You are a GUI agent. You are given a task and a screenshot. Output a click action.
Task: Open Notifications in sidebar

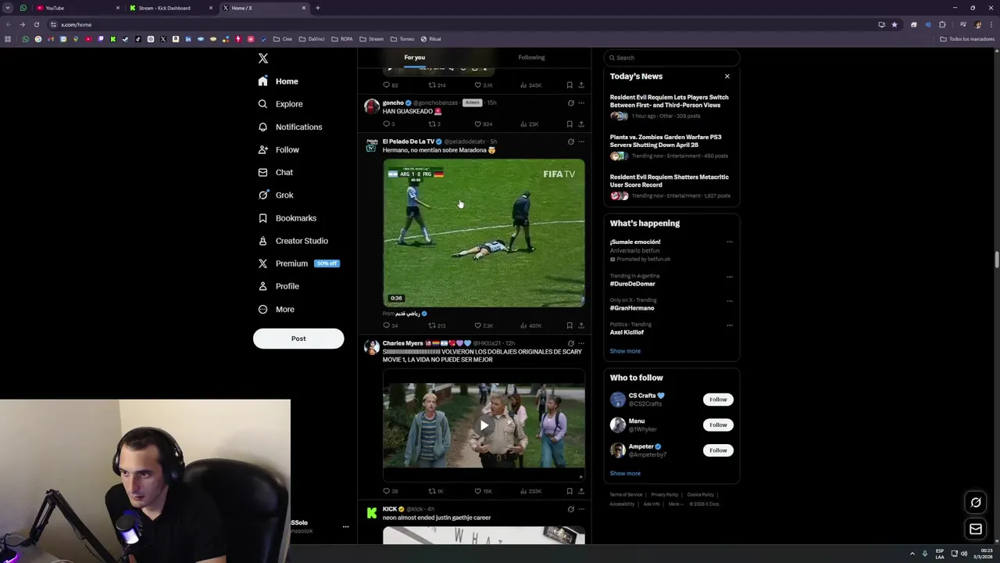click(x=290, y=127)
